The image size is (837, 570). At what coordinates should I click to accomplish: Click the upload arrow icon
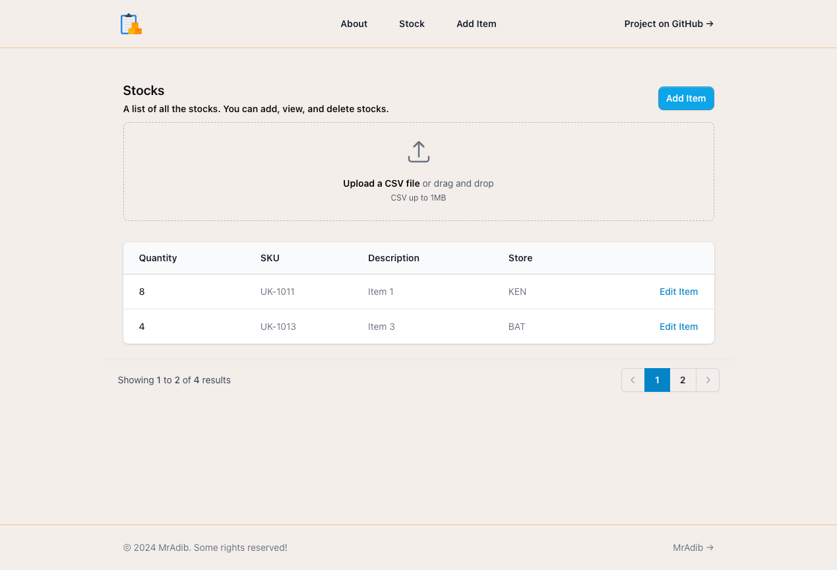click(x=418, y=151)
